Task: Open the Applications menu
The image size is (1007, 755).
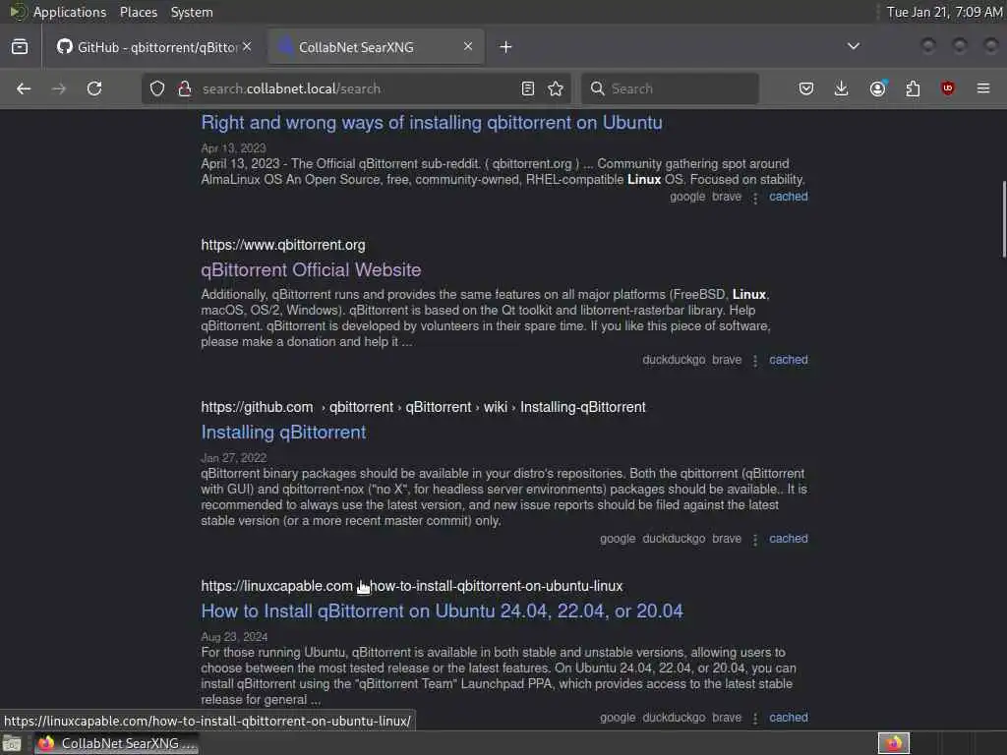Action: (x=70, y=12)
